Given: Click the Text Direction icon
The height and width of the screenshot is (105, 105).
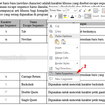Looking at the screenshot, I should (x=51, y=69).
